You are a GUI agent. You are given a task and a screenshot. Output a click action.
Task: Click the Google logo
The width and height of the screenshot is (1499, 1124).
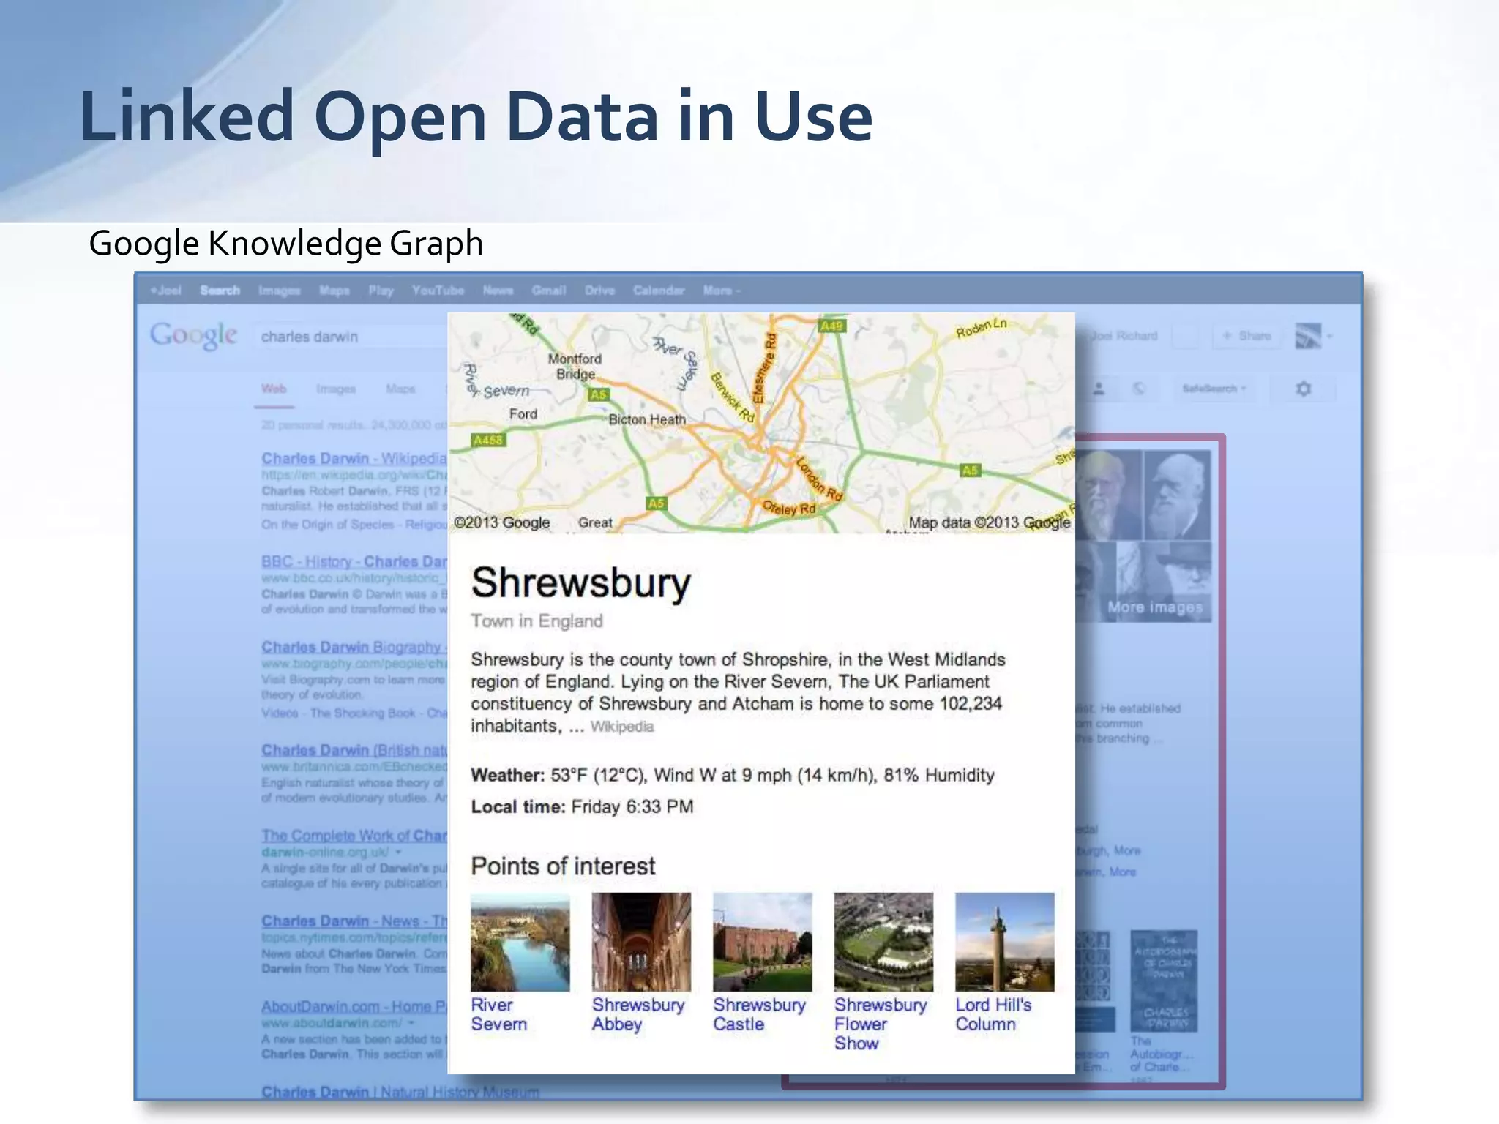[x=193, y=336]
